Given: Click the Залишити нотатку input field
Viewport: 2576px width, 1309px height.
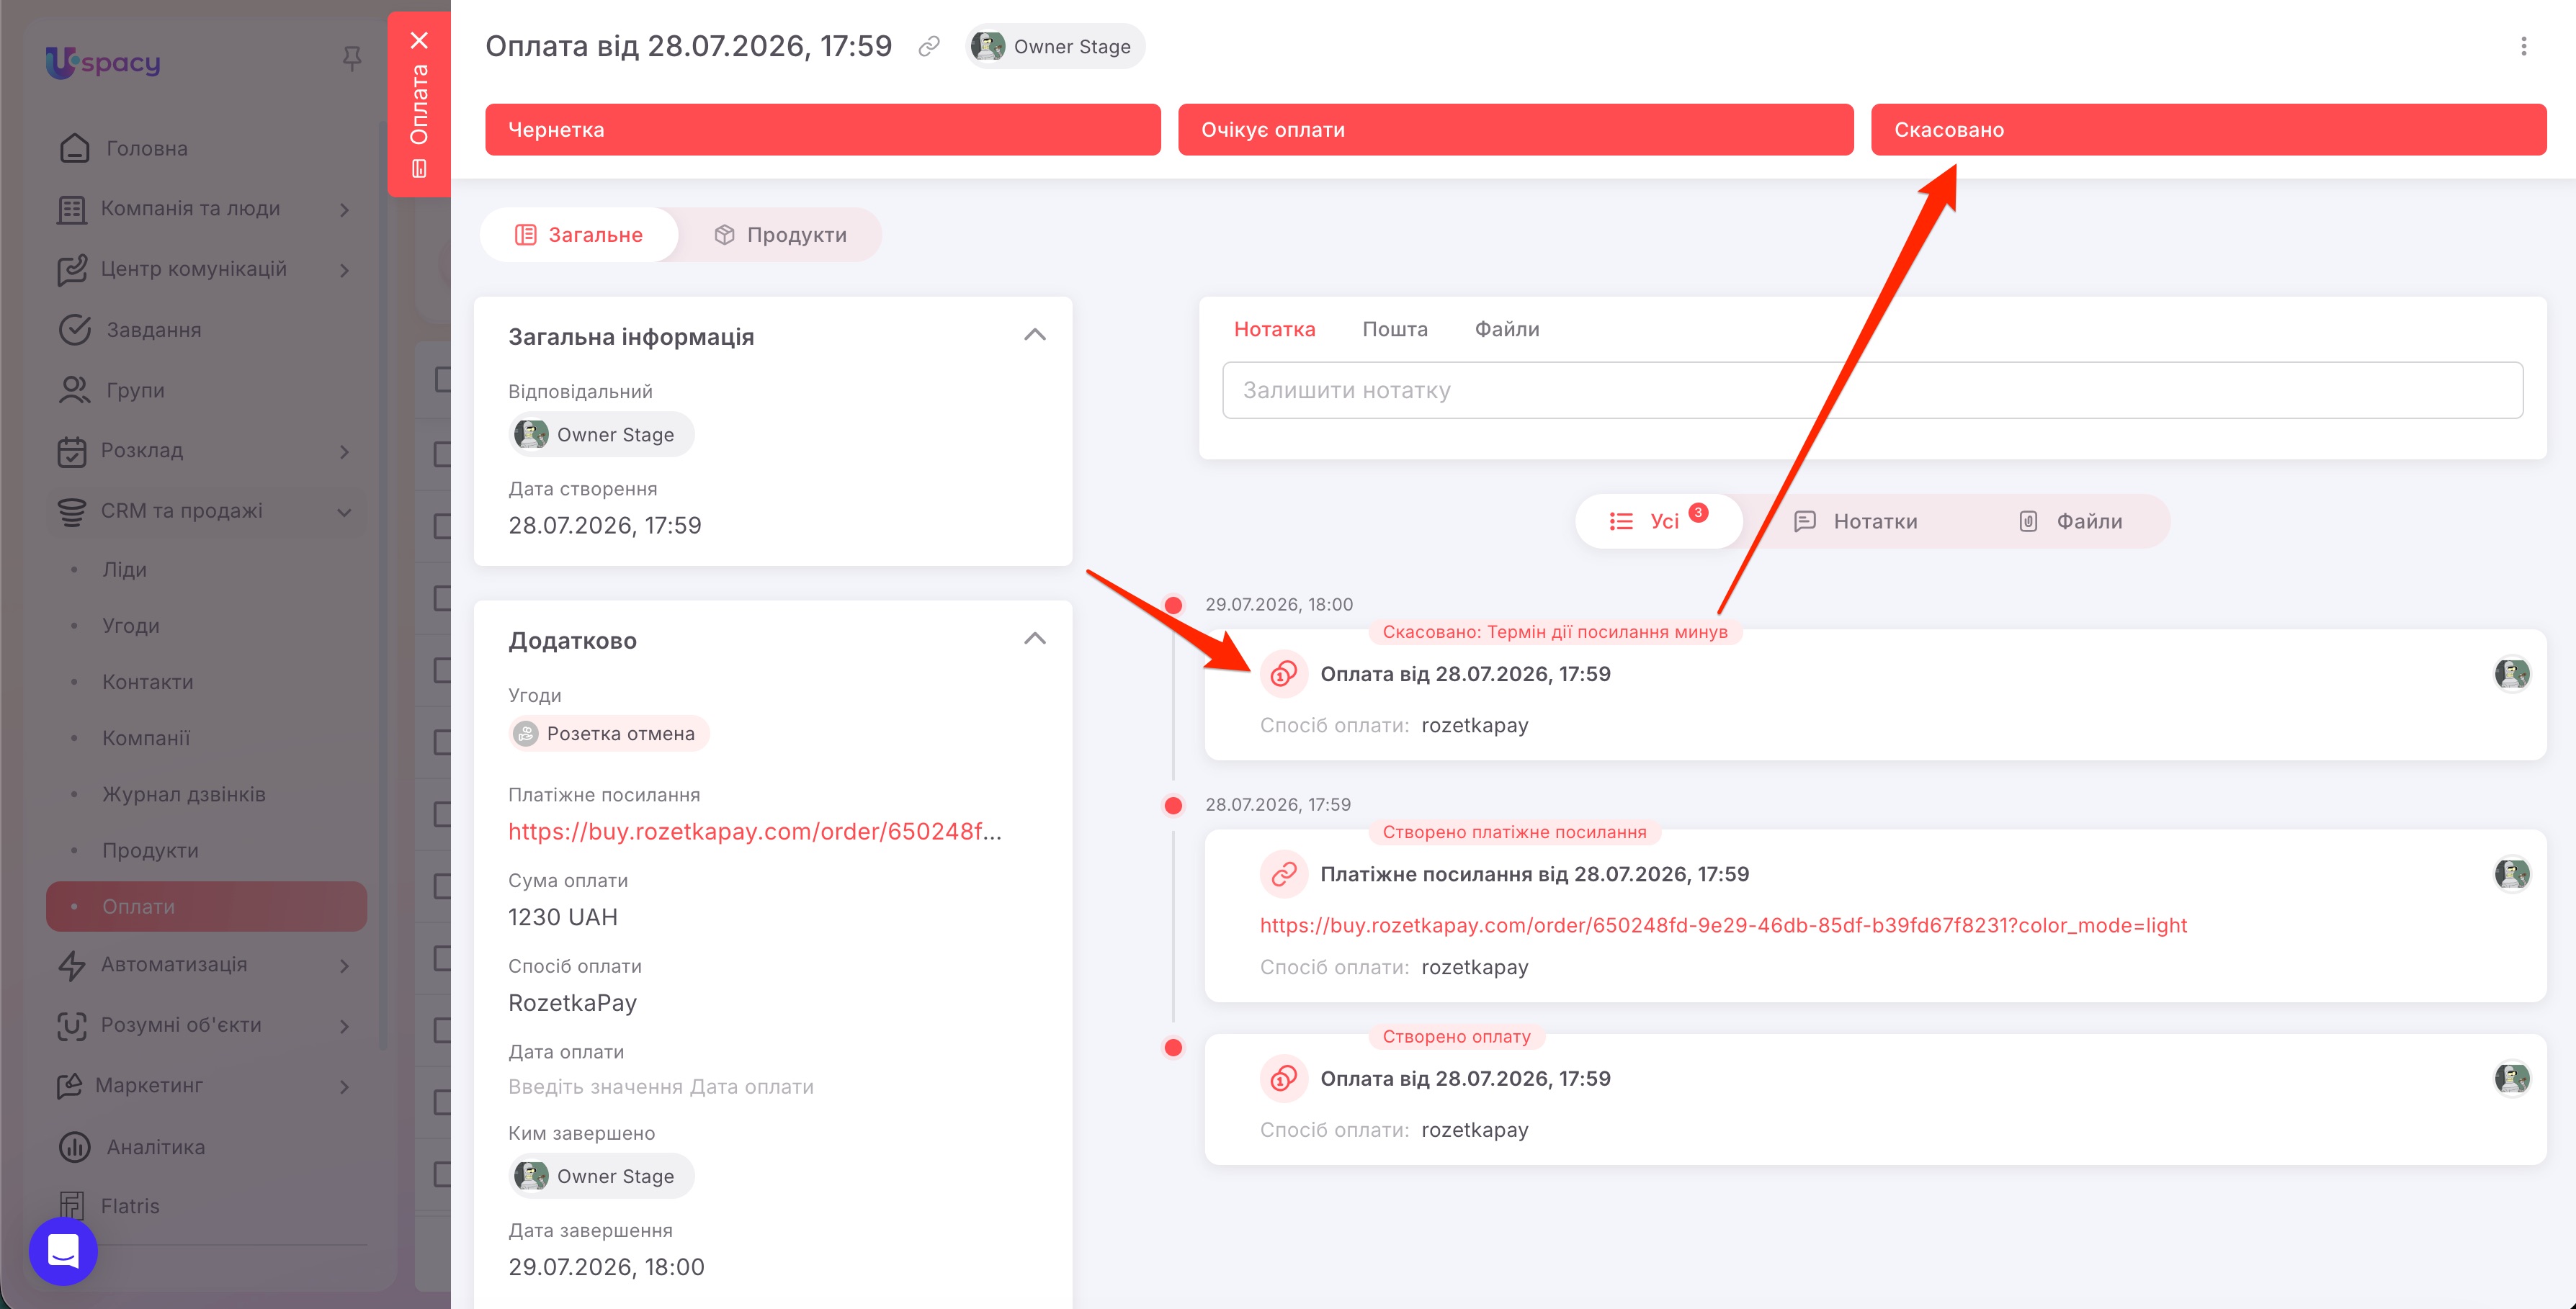Looking at the screenshot, I should click(x=1872, y=391).
